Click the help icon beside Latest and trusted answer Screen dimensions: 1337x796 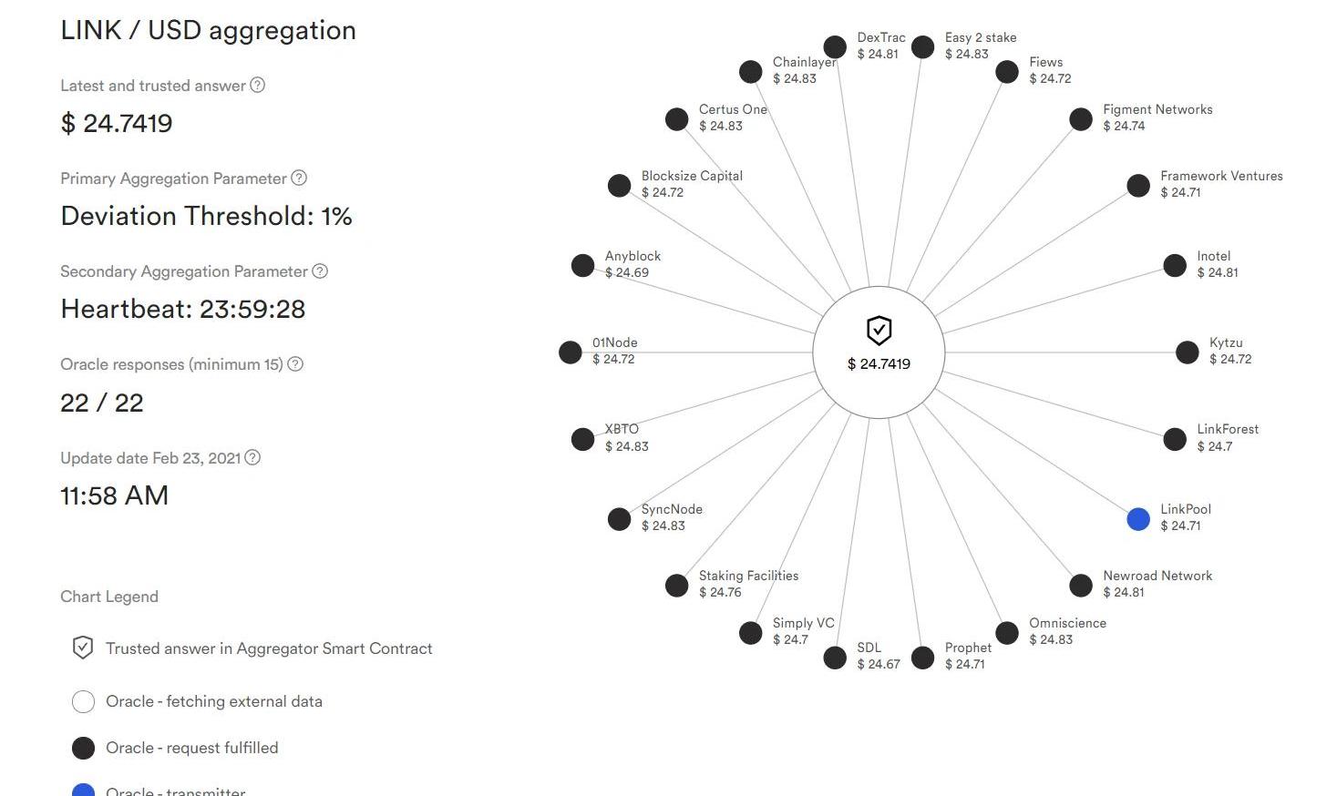(x=258, y=85)
